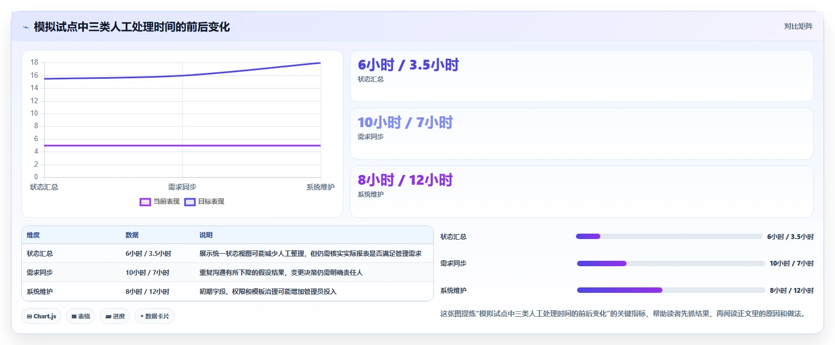Click the 当前表现 purple legend color box

(x=145, y=202)
